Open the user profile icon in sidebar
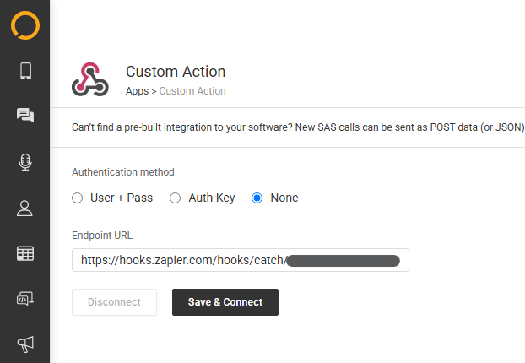The image size is (525, 363). coord(24,209)
